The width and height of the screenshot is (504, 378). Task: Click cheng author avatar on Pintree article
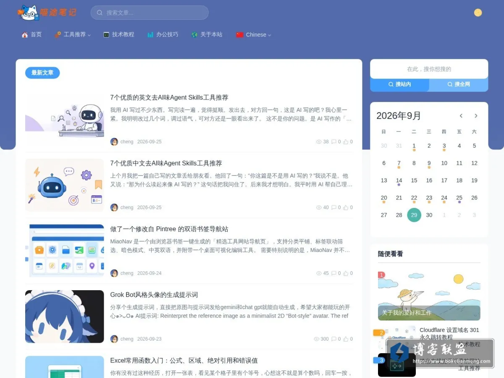(x=114, y=273)
